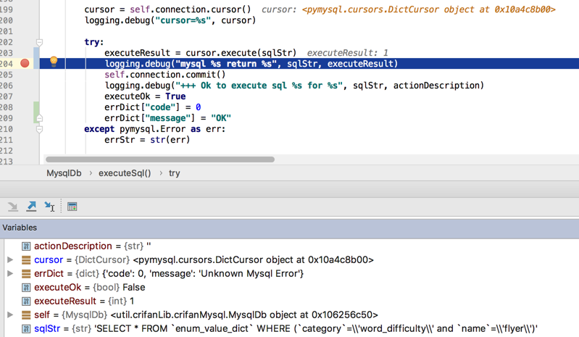Expand the cursor variable node

point(10,260)
